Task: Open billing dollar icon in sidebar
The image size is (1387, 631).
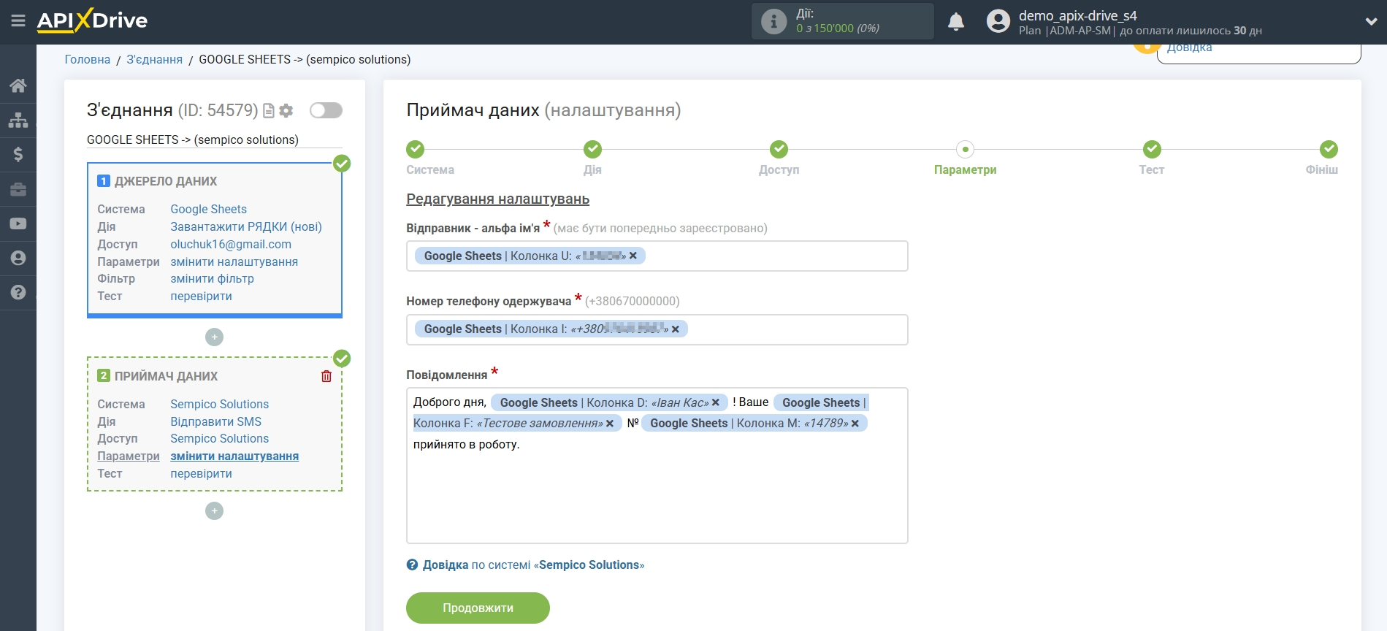Action: [18, 154]
